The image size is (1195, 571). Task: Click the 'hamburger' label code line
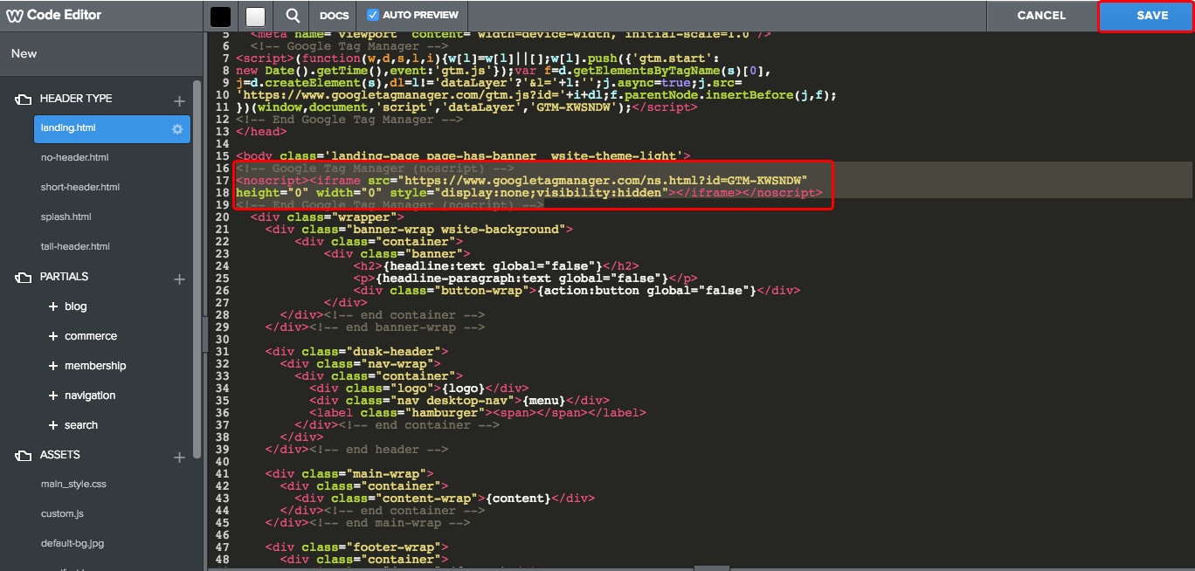pos(478,413)
